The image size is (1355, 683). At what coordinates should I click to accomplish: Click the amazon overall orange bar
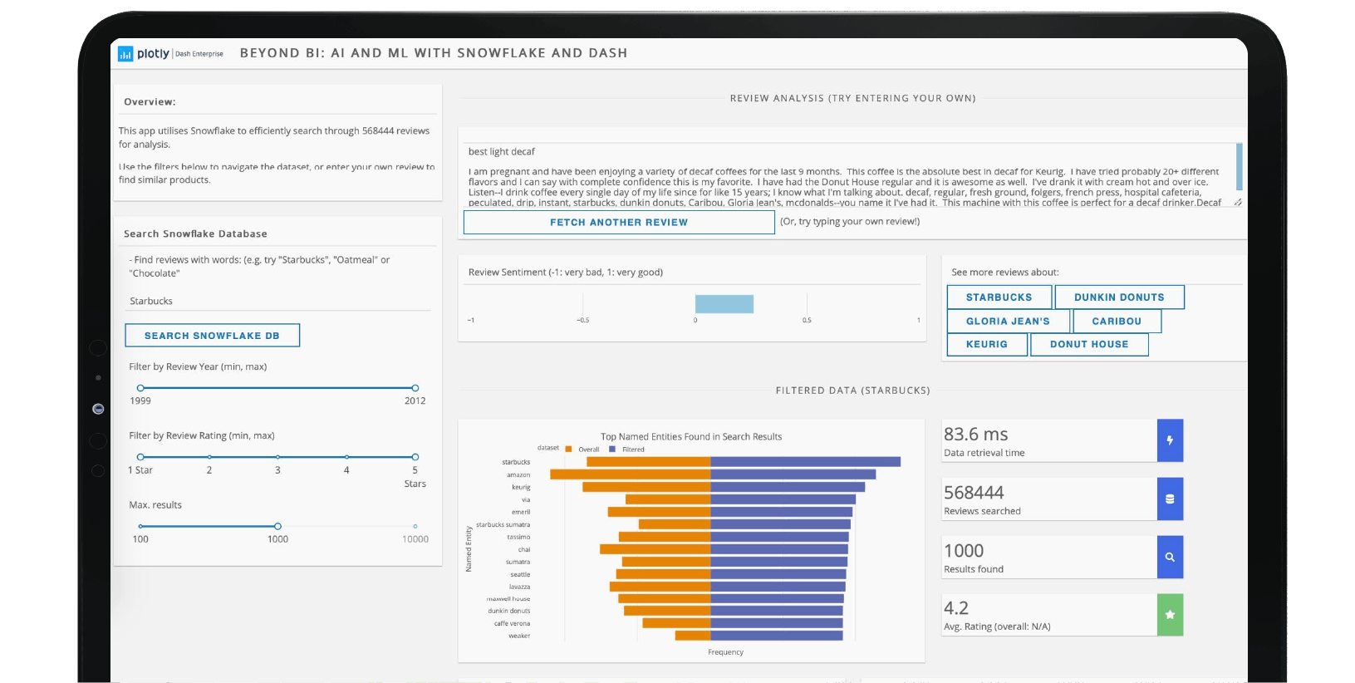[x=631, y=474]
